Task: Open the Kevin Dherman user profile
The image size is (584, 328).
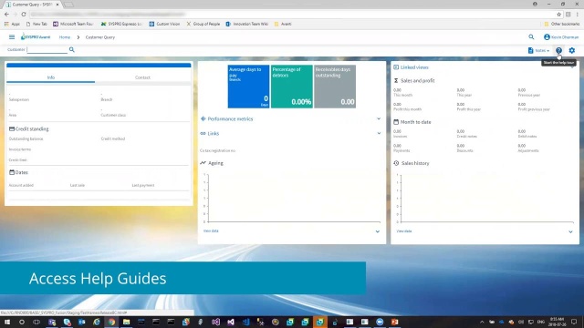Action: pyautogui.click(x=561, y=37)
